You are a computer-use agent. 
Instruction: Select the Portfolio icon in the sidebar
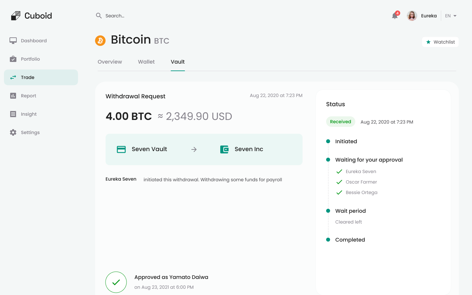13,59
